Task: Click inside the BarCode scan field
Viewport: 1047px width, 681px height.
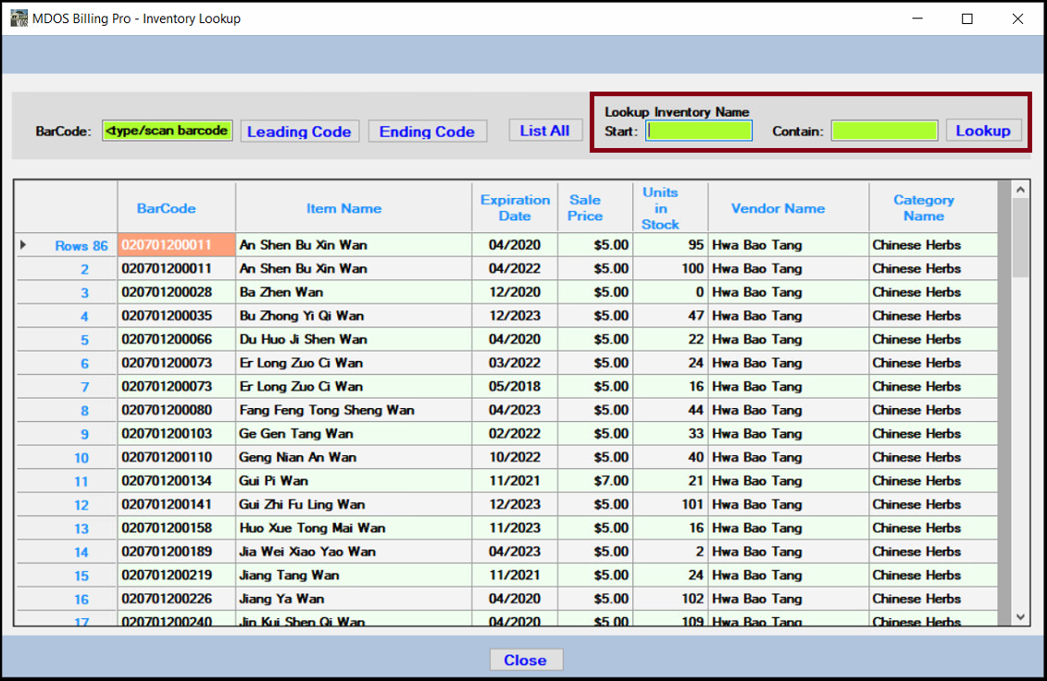Action: pyautogui.click(x=167, y=130)
